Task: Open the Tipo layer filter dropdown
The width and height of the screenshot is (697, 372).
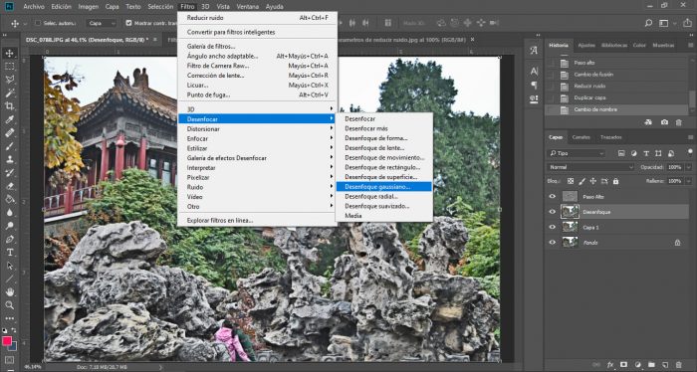Action: 577,153
